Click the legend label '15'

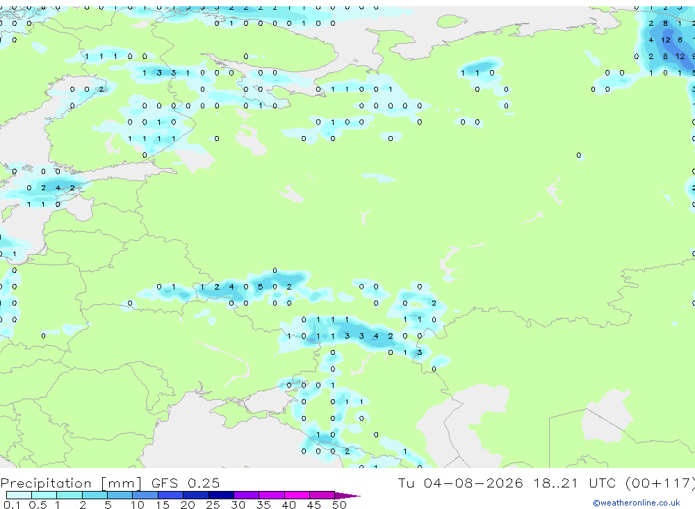[x=162, y=505]
